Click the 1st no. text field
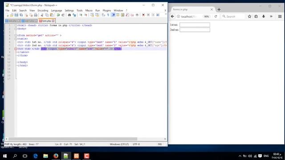Image resolution: width=285 pixels, height=160 pixels. pyautogui.click(x=195, y=25)
